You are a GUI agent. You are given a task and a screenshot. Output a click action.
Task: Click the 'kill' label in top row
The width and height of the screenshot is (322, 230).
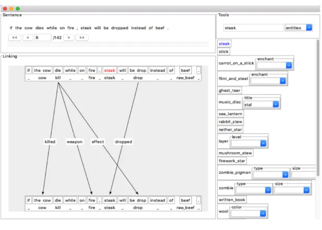(x=58, y=78)
